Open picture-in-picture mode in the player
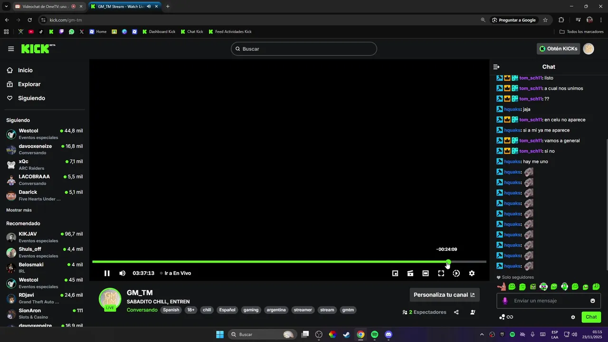The height and width of the screenshot is (342, 608). pos(395,273)
